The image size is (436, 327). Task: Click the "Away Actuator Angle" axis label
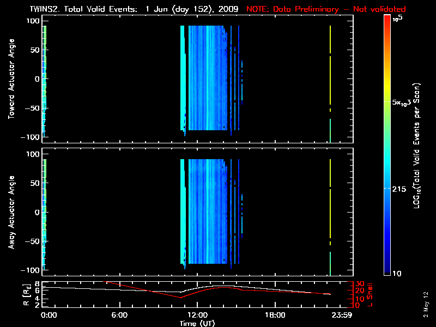pos(11,212)
